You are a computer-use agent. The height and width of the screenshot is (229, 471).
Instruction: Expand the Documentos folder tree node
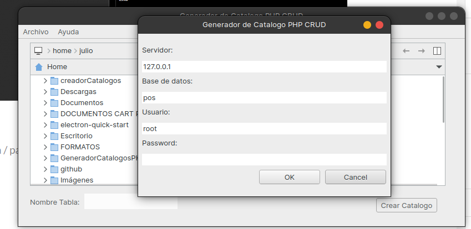(45, 103)
